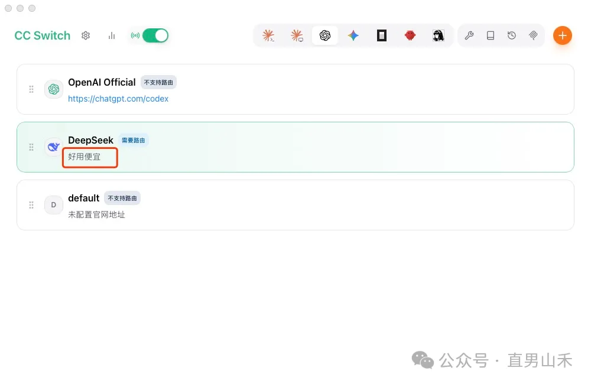Open the https://chatgpt.com/codex link
This screenshot has width=591, height=384.
118,99
